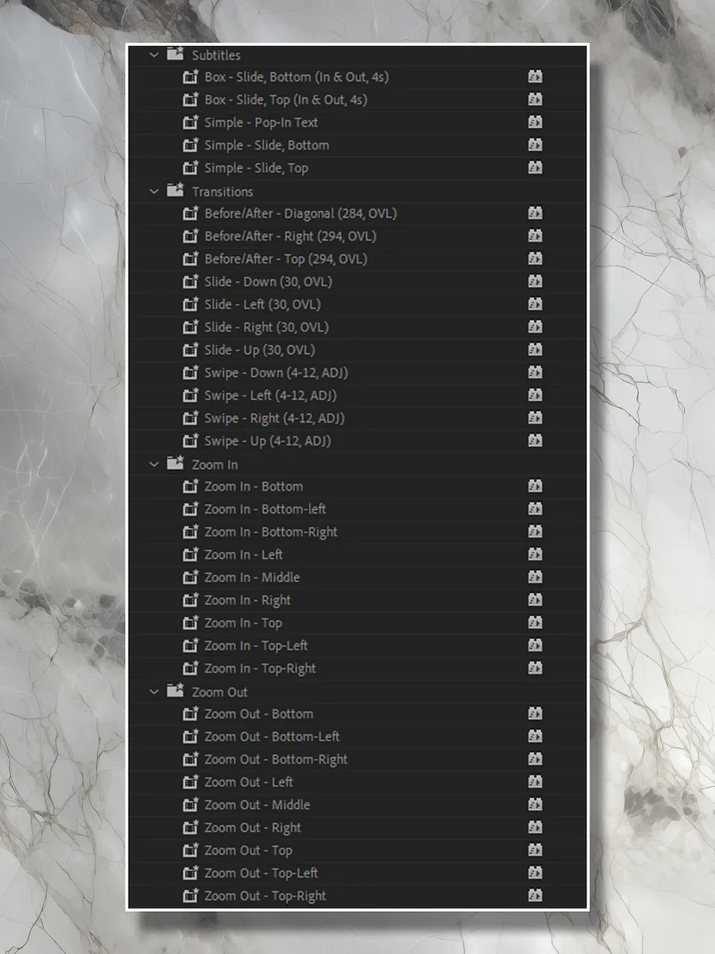
Task: Collapse the Zoom Out folder chevron
Action: 154,692
